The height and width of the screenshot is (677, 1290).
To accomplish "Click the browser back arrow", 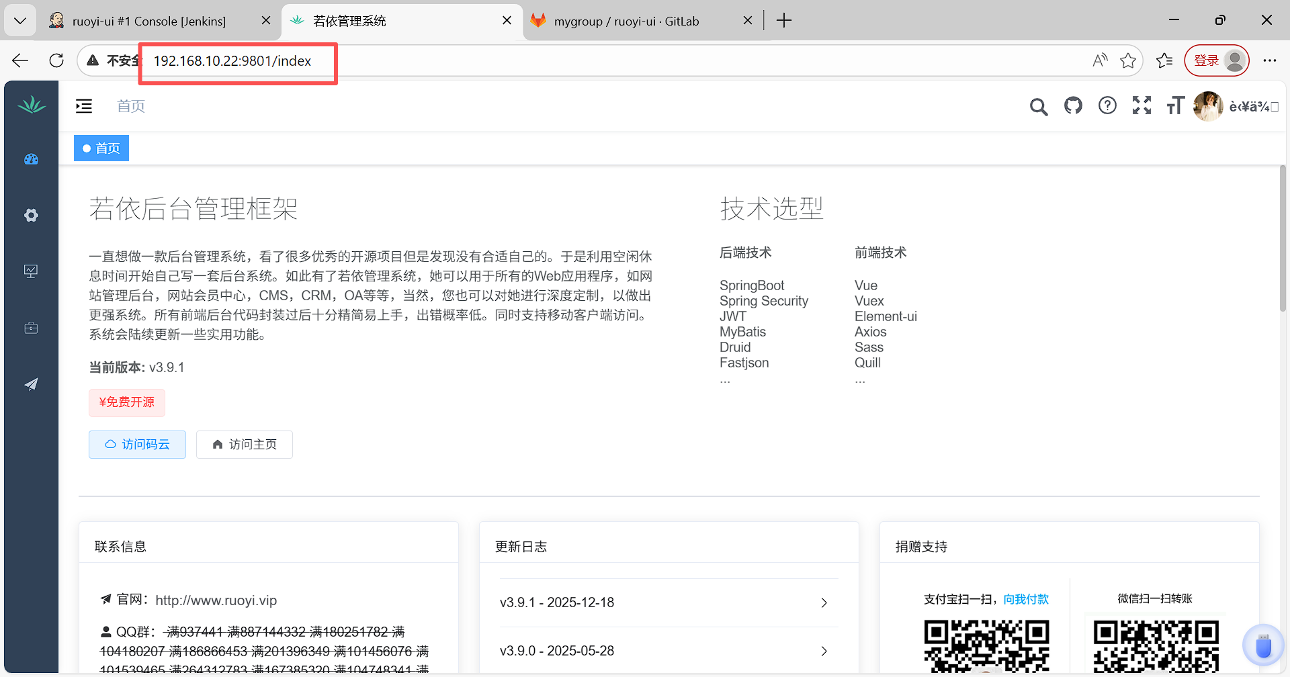I will (20, 60).
